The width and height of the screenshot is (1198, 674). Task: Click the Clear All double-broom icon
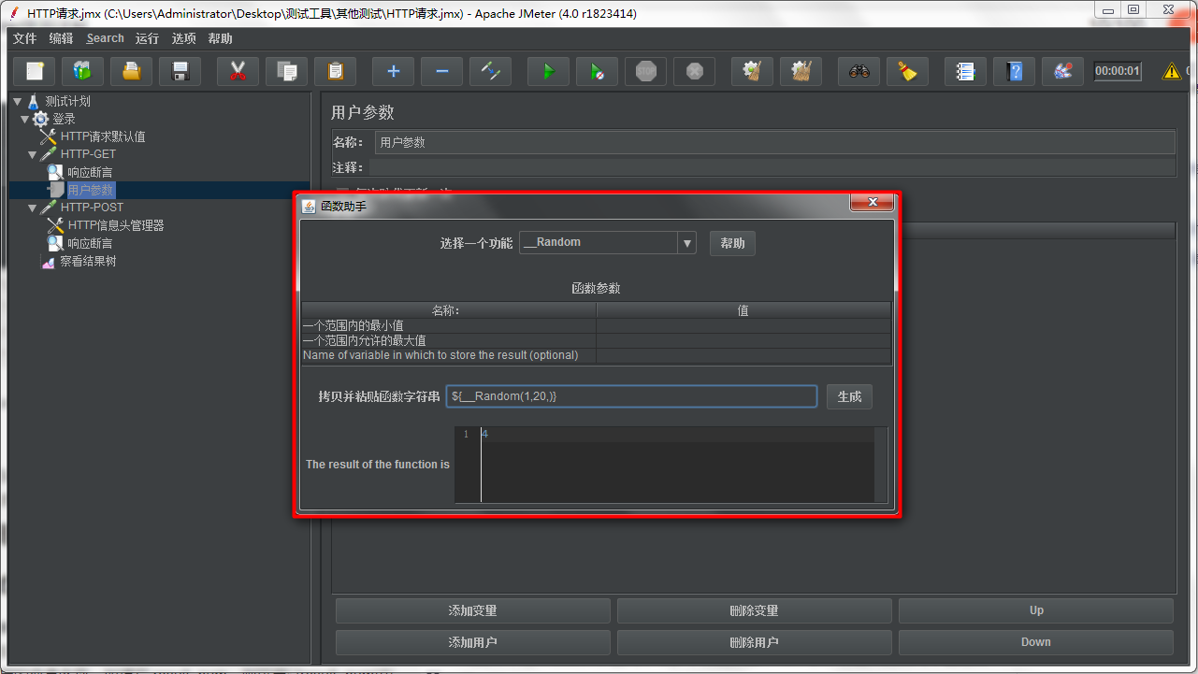pyautogui.click(x=801, y=71)
